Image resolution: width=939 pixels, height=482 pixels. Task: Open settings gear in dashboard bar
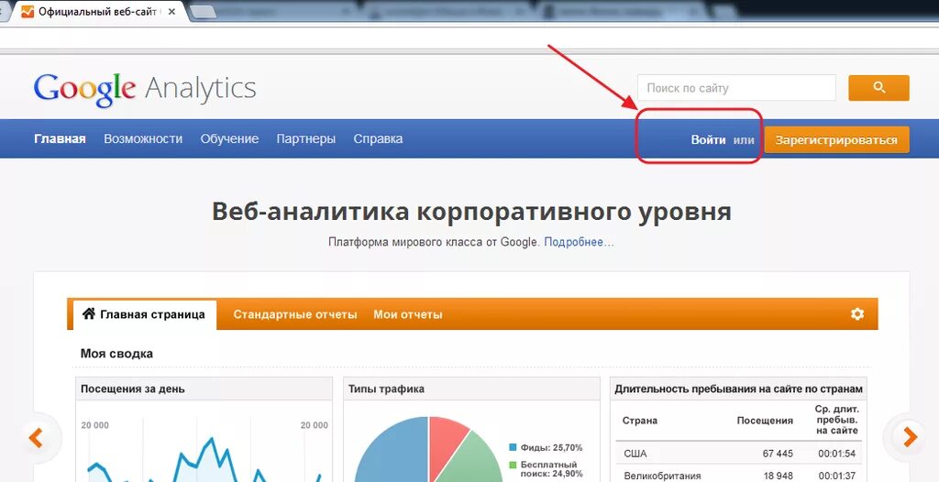(x=857, y=313)
